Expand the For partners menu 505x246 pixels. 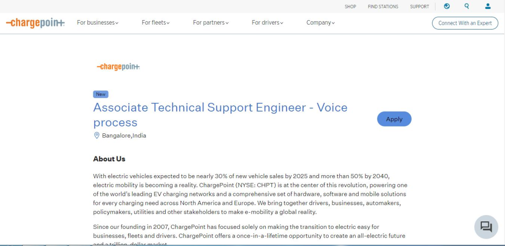211,23
